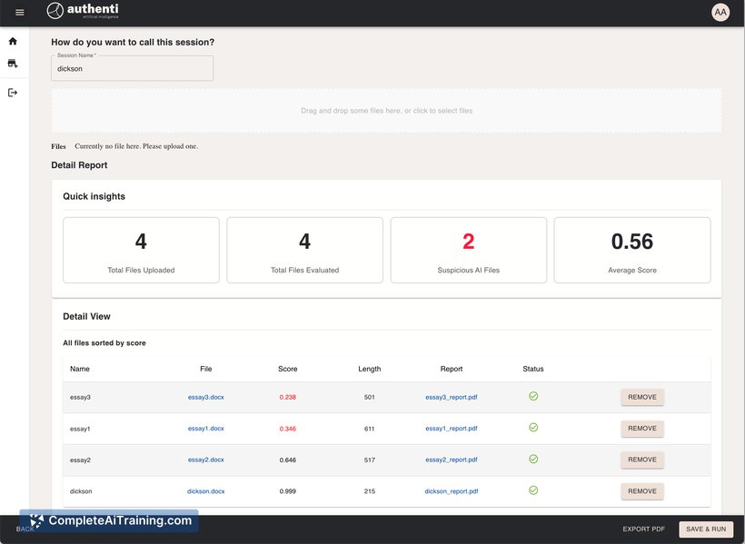The image size is (745, 544).
Task: Click the Detail View heading
Action: pos(86,316)
